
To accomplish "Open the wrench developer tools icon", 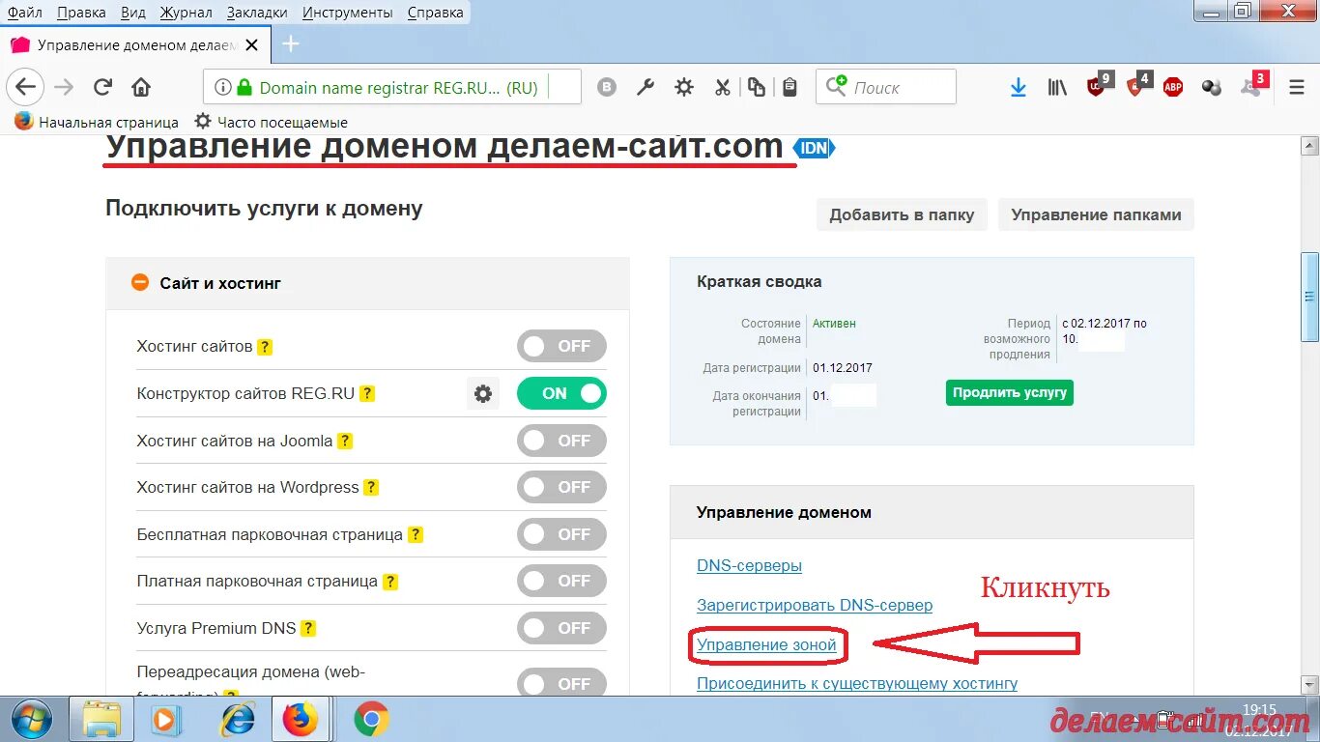I will click(x=646, y=88).
